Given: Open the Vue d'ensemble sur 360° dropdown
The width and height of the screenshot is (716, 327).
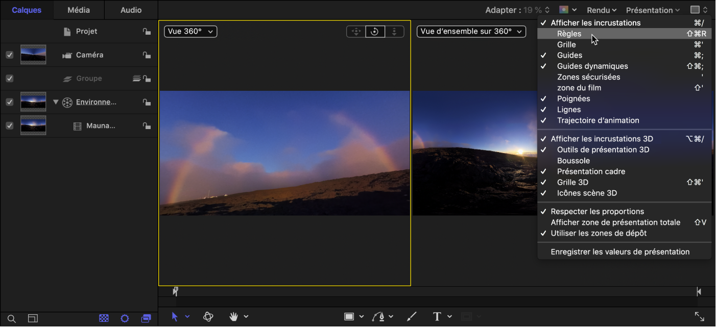Looking at the screenshot, I should (x=471, y=32).
